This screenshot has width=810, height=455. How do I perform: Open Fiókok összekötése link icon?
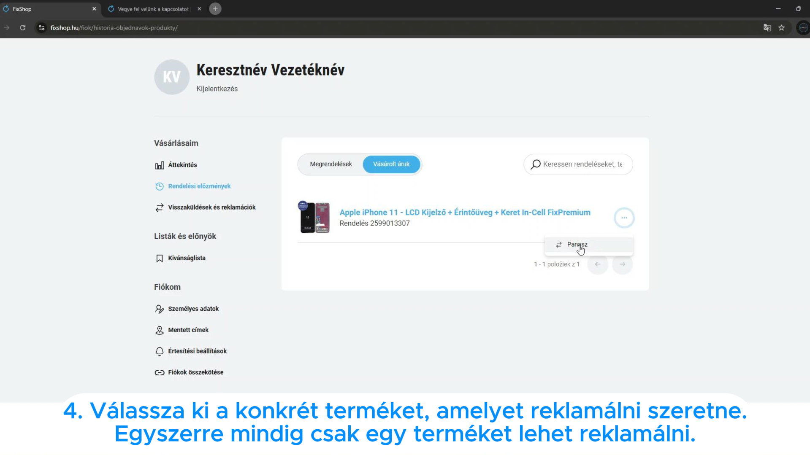point(159,372)
